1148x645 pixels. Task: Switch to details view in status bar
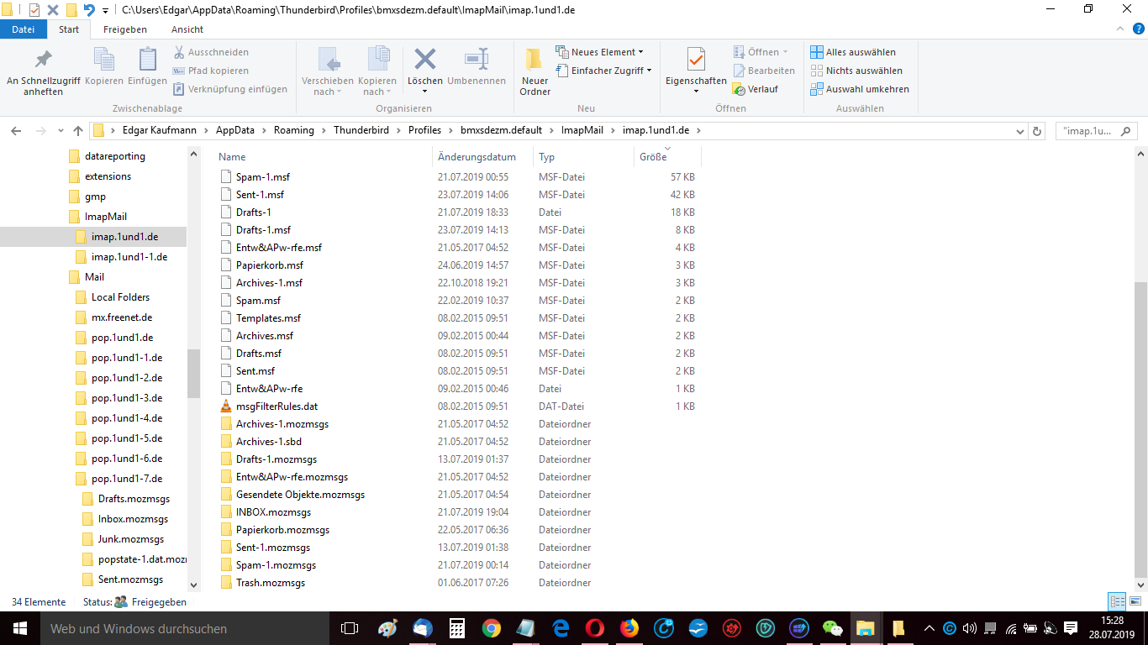(x=1117, y=601)
